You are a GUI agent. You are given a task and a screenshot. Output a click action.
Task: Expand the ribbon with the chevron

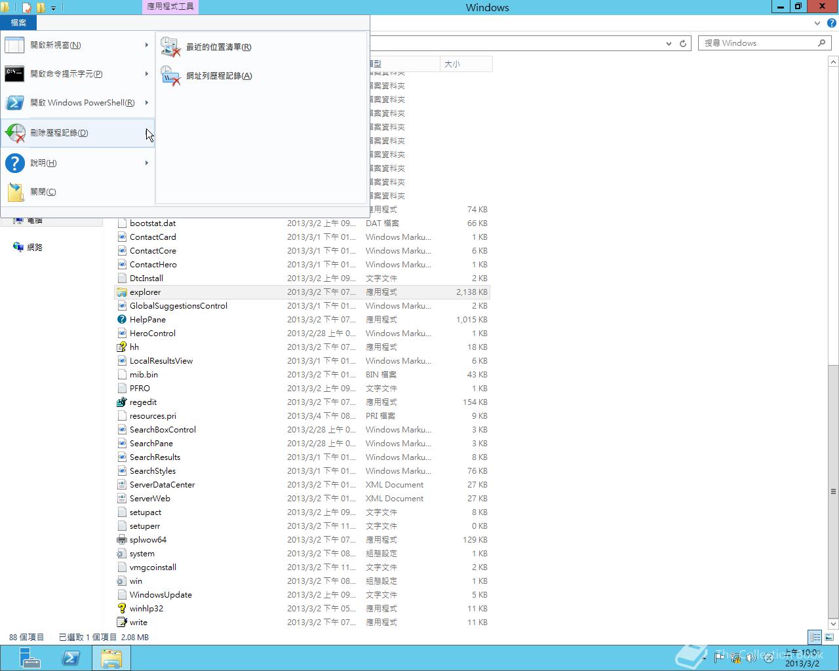817,23
